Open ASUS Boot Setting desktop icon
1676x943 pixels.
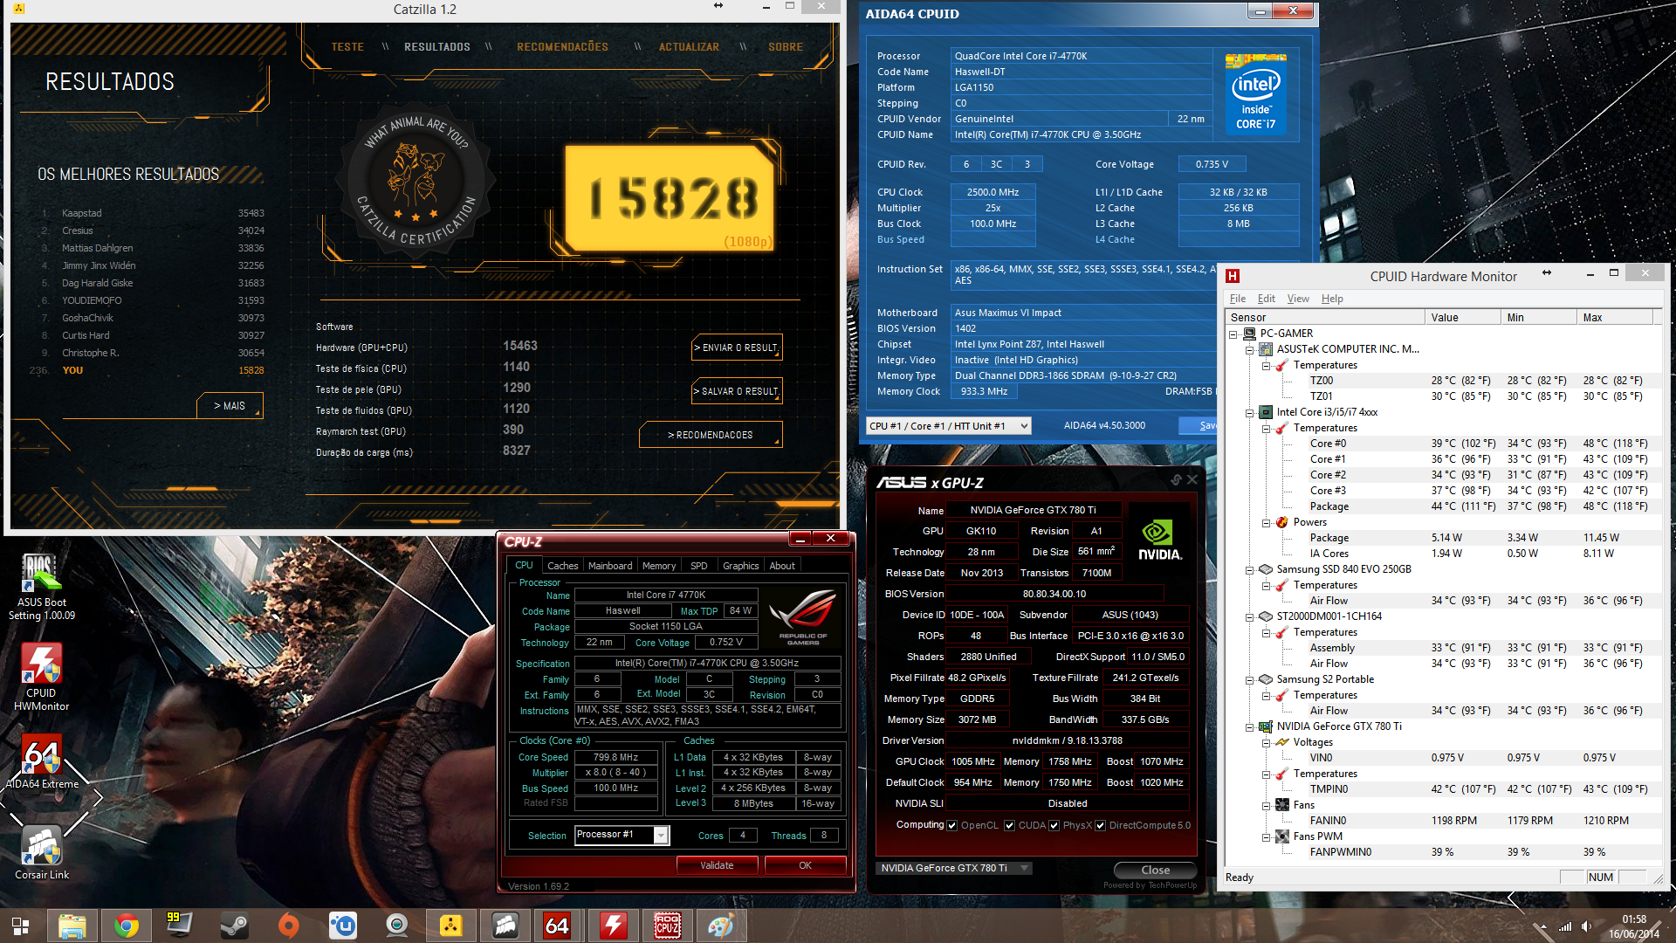(41, 587)
